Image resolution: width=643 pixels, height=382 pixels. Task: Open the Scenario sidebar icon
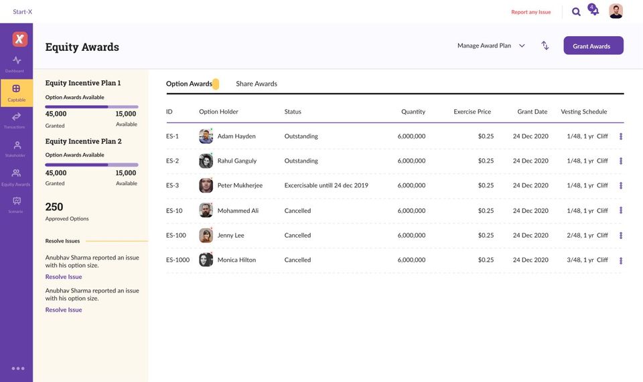(x=16, y=201)
